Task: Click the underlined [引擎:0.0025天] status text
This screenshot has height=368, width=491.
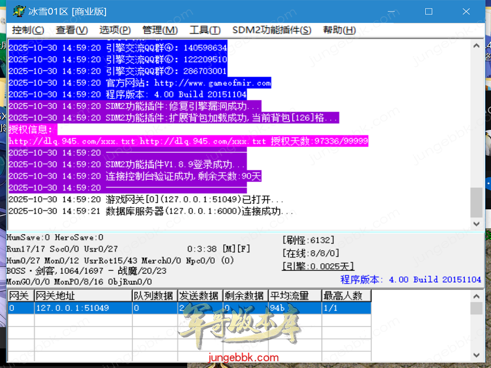Action: coord(317,266)
